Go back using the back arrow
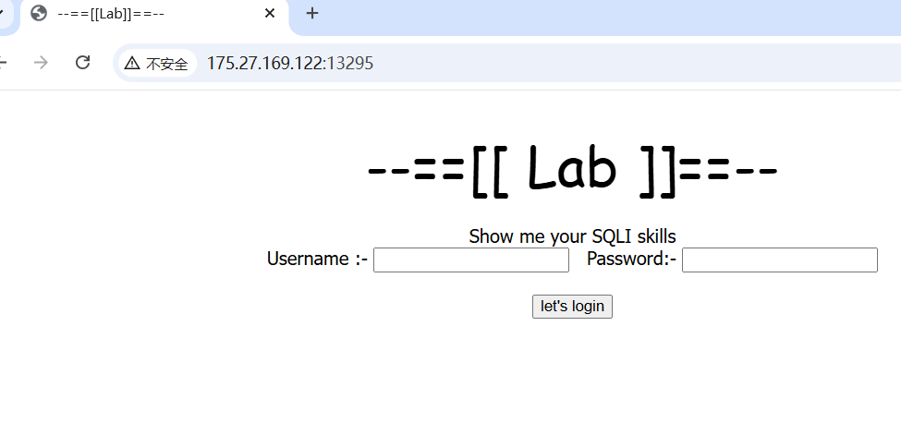This screenshot has height=435, width=901. tap(4, 63)
